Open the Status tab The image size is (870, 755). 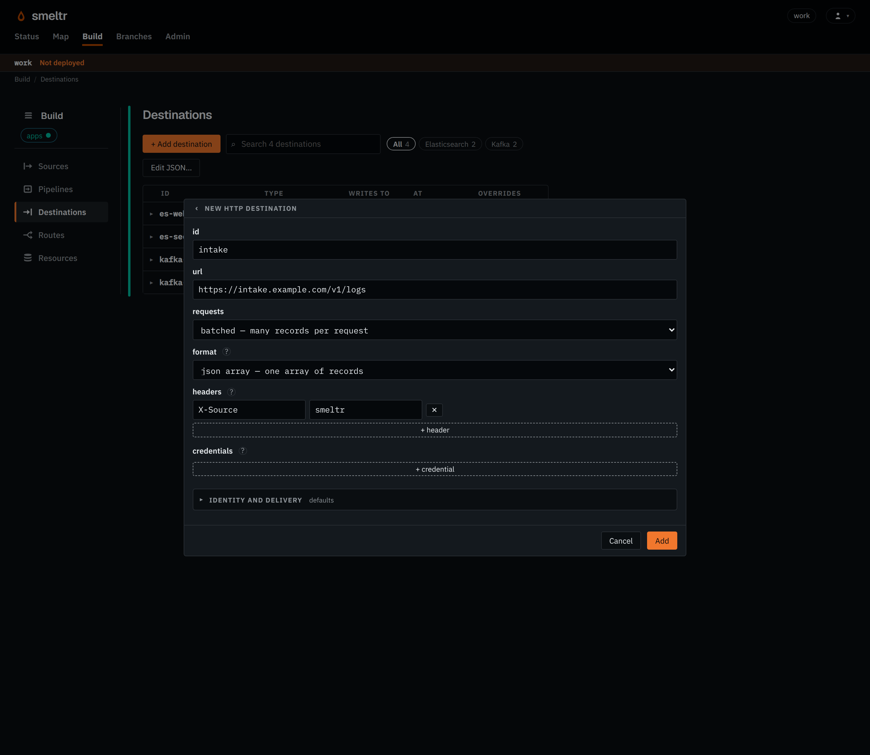27,37
